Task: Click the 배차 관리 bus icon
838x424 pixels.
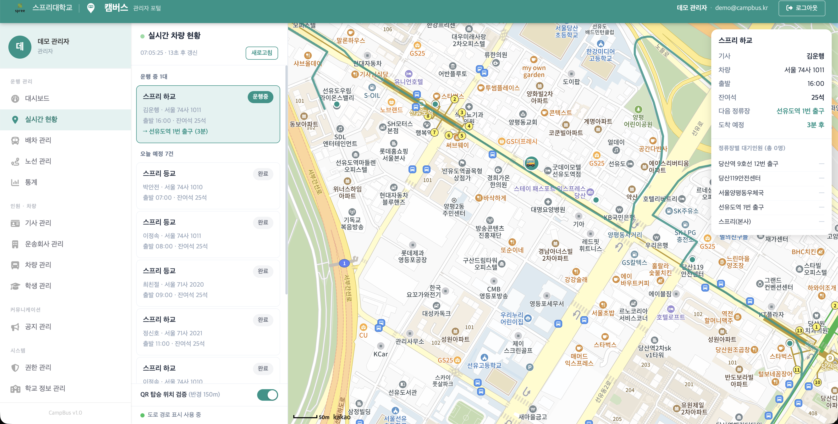Action: click(x=15, y=141)
